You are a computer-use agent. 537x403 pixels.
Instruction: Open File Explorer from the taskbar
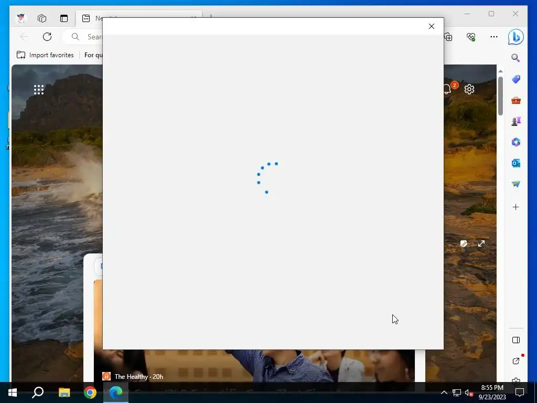tap(64, 393)
